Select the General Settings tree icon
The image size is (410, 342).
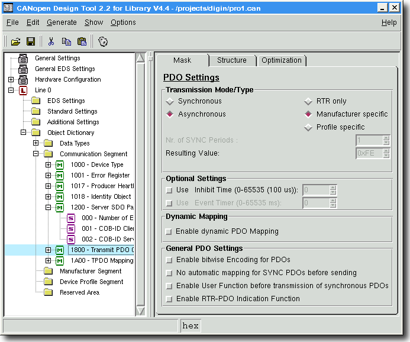coord(23,59)
